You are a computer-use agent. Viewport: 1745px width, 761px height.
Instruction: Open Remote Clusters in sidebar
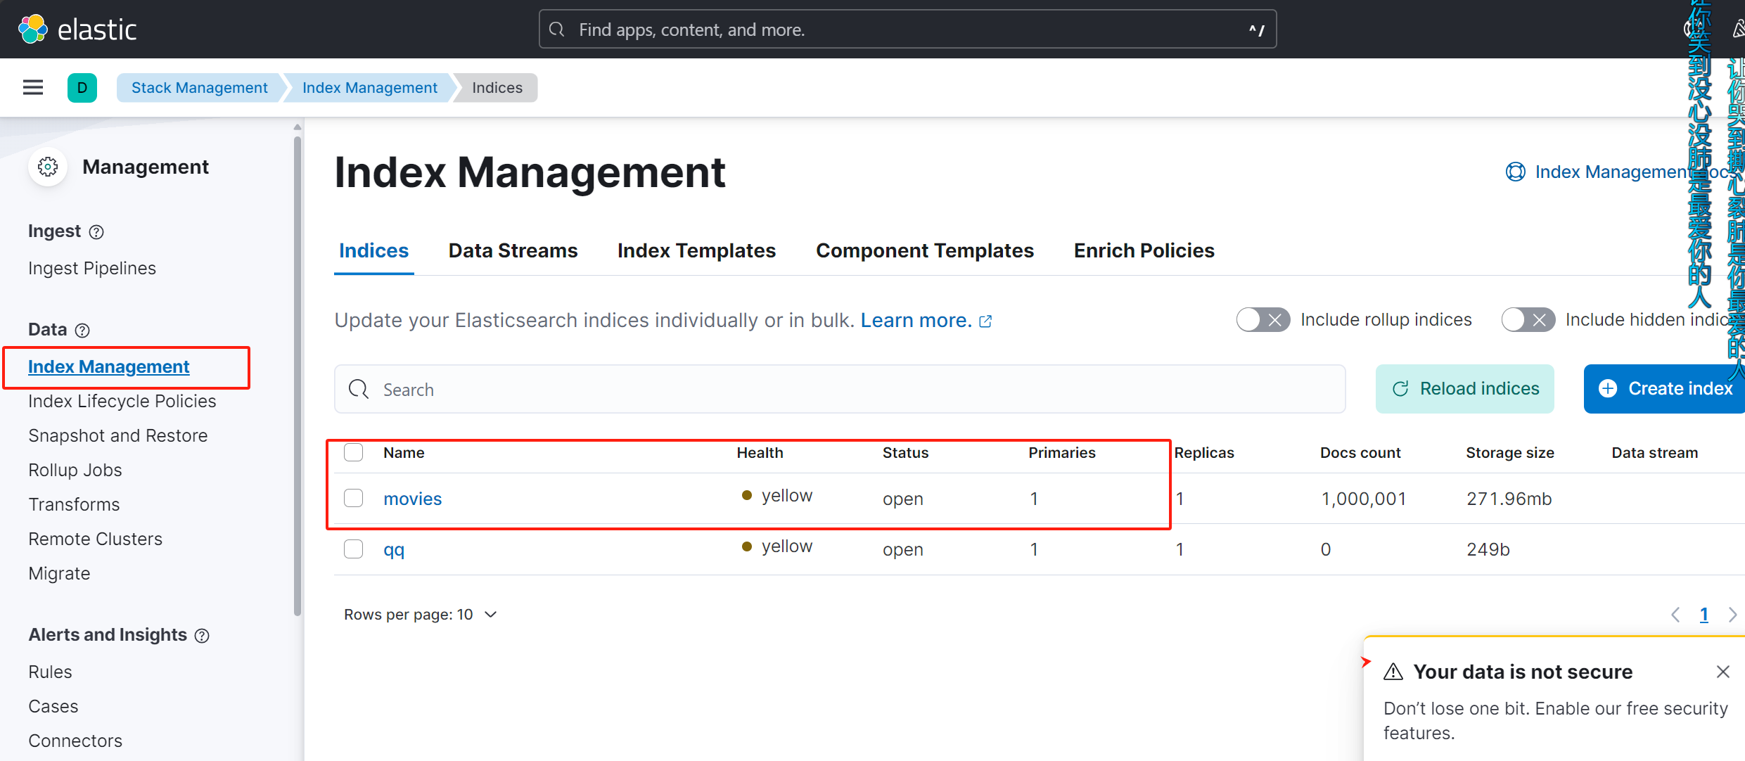[x=96, y=539]
